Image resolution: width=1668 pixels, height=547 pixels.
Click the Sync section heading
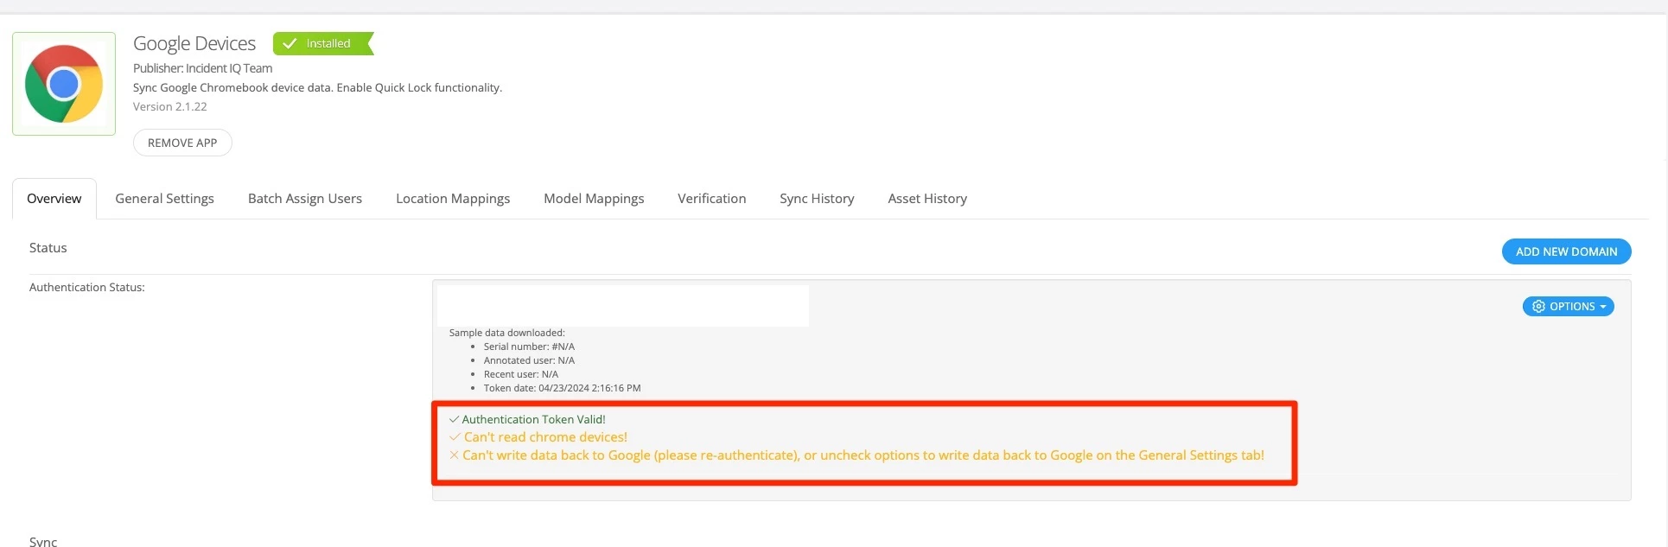(x=43, y=542)
